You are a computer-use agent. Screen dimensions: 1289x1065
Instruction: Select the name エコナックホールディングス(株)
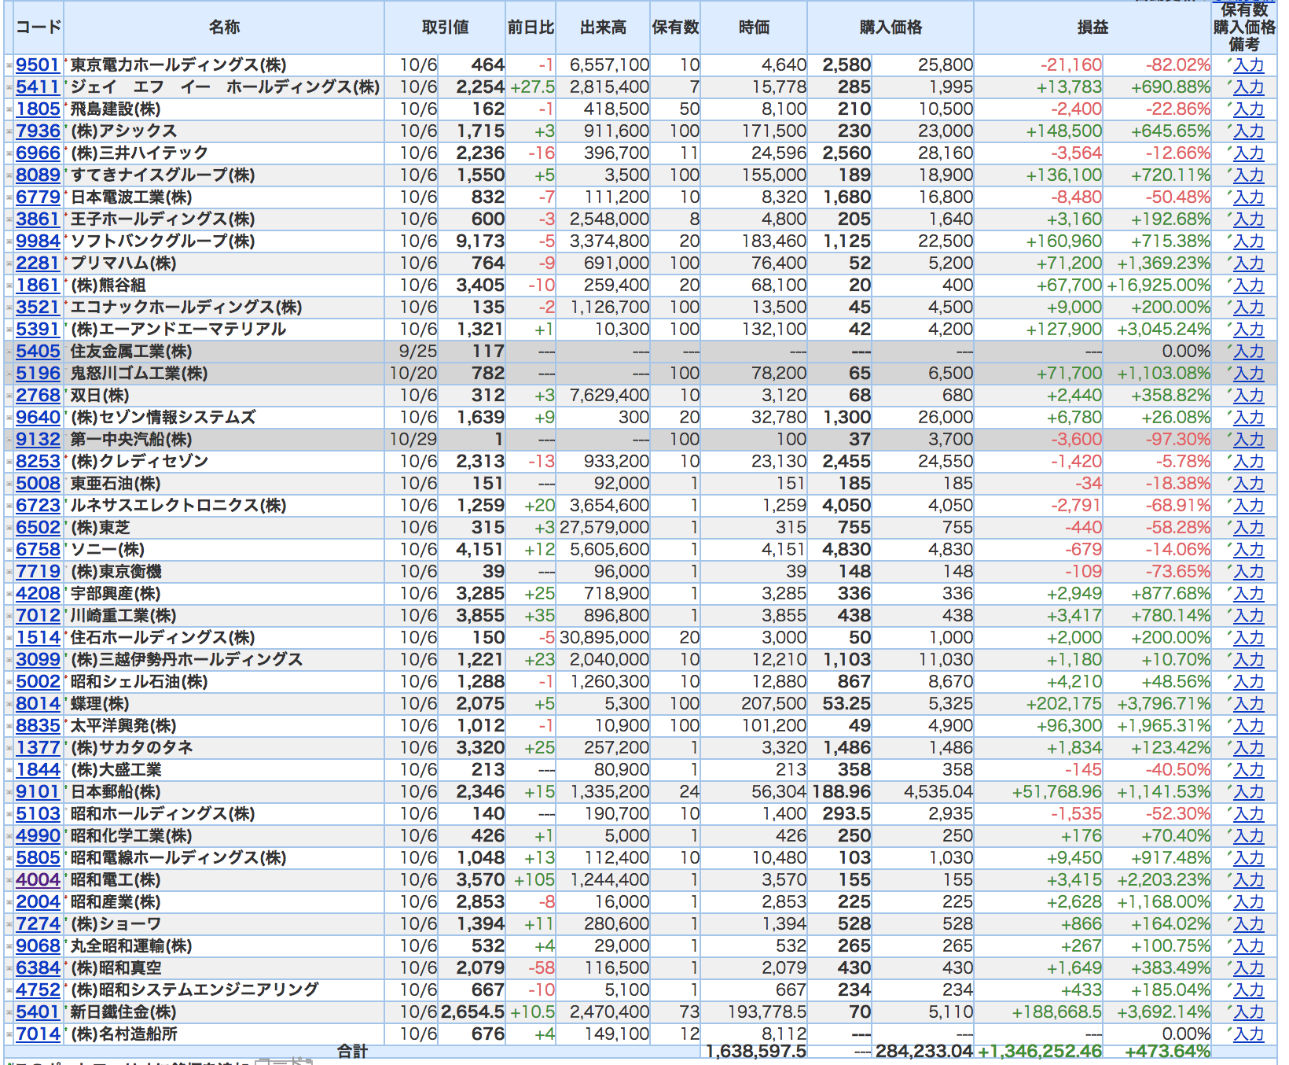186,308
